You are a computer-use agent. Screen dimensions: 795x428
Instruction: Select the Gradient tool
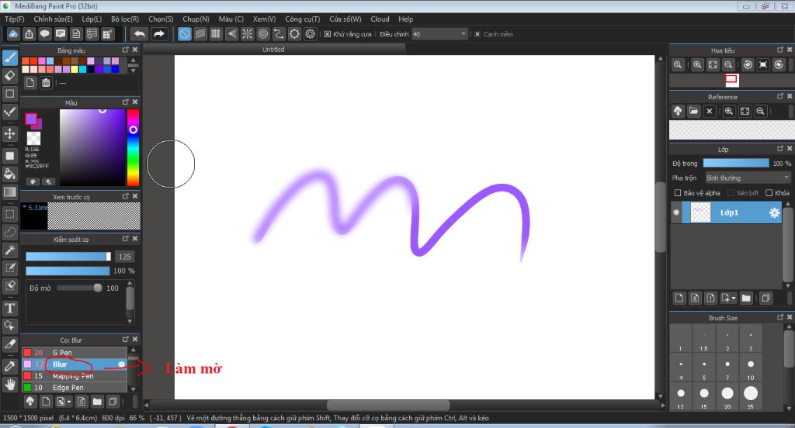(9, 192)
